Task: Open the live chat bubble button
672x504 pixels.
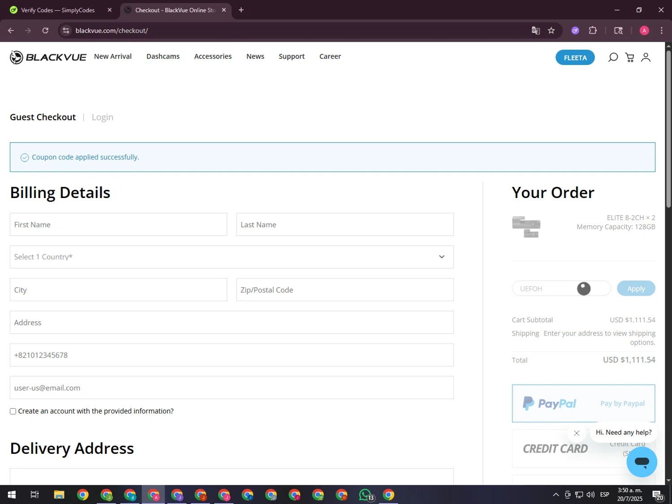Action: coord(642,462)
